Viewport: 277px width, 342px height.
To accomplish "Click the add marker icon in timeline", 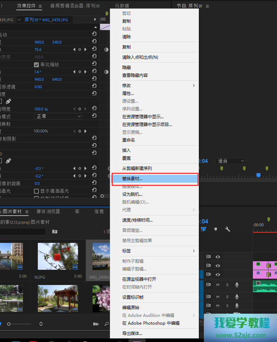I will click(216, 229).
